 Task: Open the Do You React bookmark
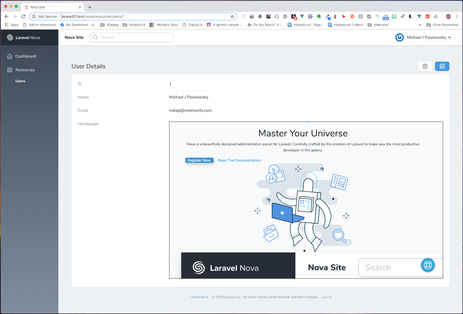tap(265, 25)
